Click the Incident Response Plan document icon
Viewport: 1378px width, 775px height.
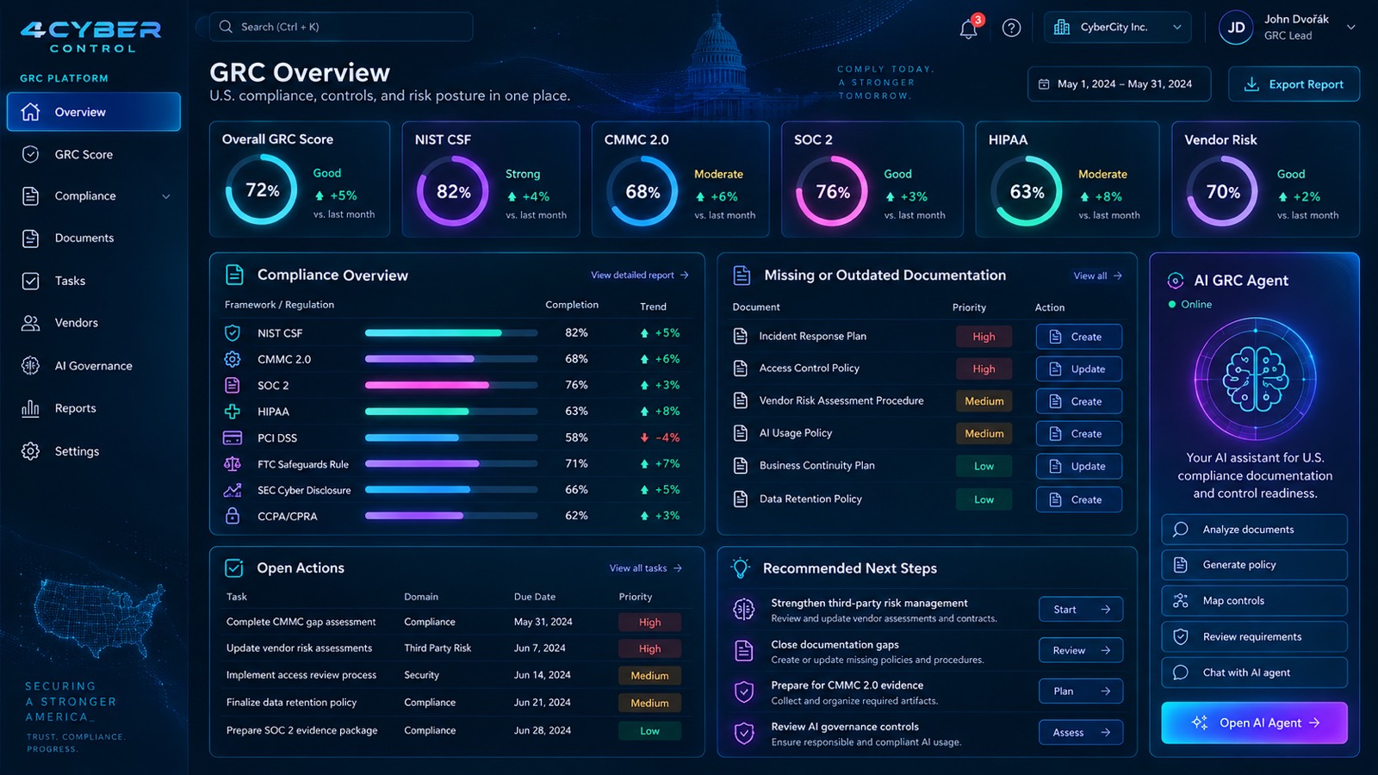(x=740, y=336)
